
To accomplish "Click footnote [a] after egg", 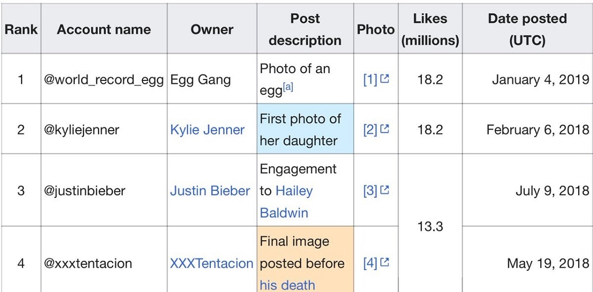I will tap(287, 88).
